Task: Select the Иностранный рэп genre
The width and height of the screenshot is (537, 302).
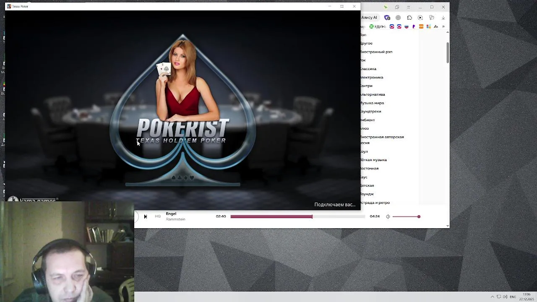Action: [x=377, y=52]
